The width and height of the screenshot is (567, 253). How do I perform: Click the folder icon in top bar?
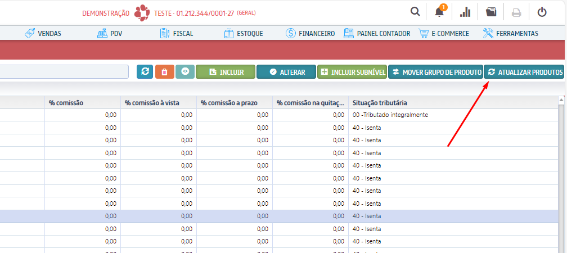tap(491, 12)
